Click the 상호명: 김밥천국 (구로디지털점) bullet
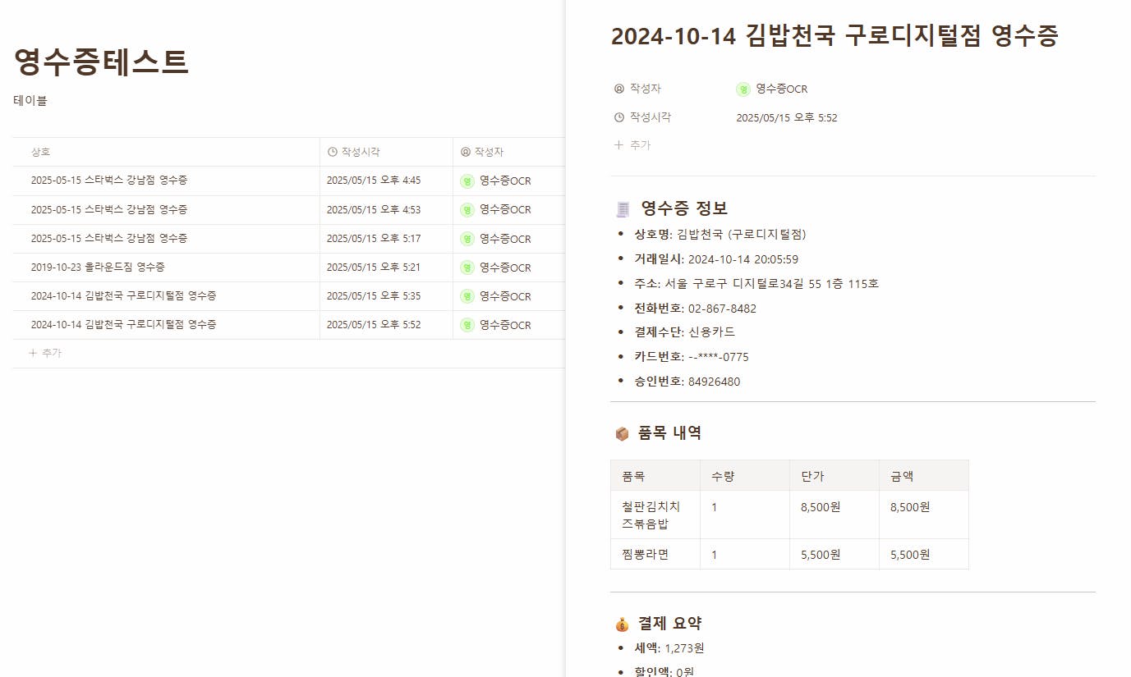Image resolution: width=1131 pixels, height=677 pixels. coord(720,235)
